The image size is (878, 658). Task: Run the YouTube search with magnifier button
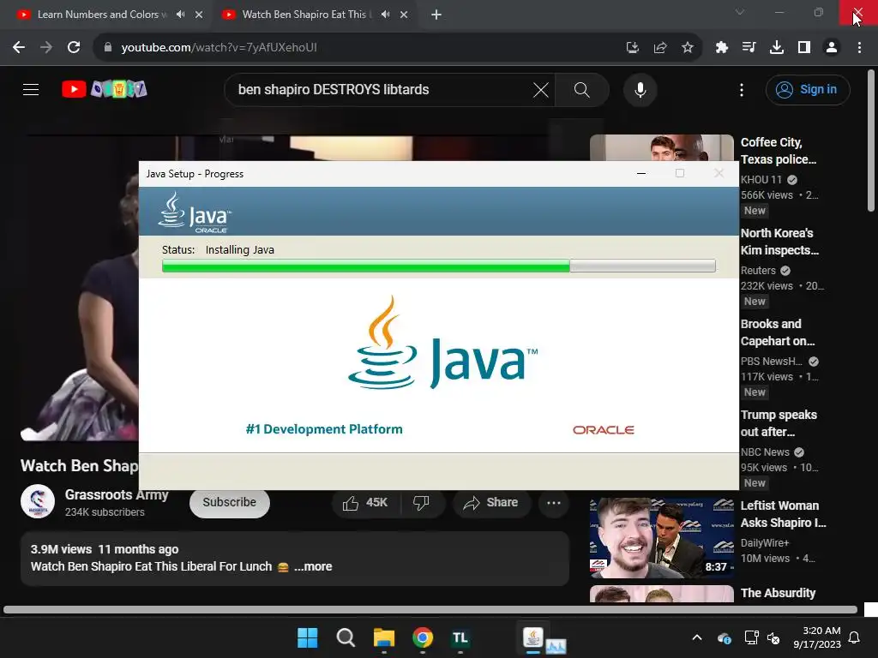582,89
